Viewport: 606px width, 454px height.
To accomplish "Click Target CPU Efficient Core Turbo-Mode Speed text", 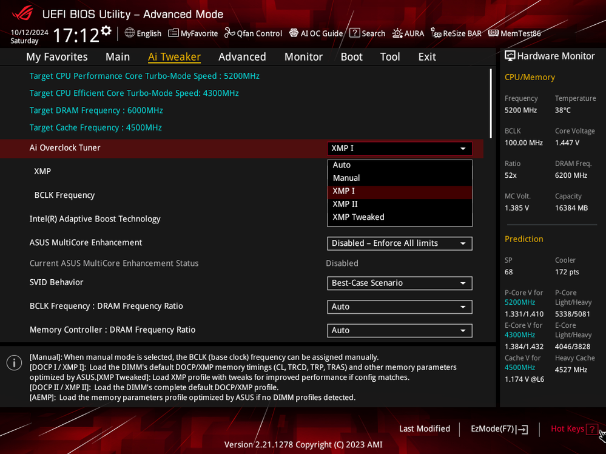I will tap(134, 93).
